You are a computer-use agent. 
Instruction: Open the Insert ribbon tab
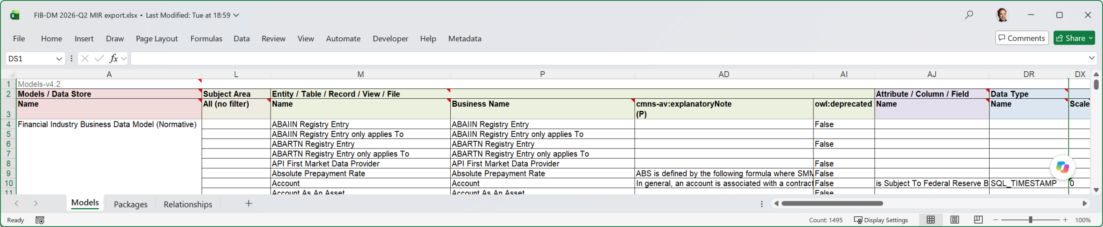tap(84, 39)
